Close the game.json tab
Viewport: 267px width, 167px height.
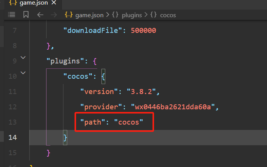click(54, 3)
